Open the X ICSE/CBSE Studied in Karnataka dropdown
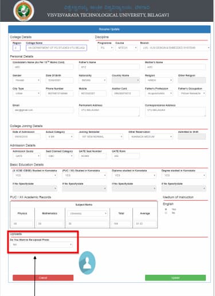This screenshot has height=296, width=215. point(35,175)
